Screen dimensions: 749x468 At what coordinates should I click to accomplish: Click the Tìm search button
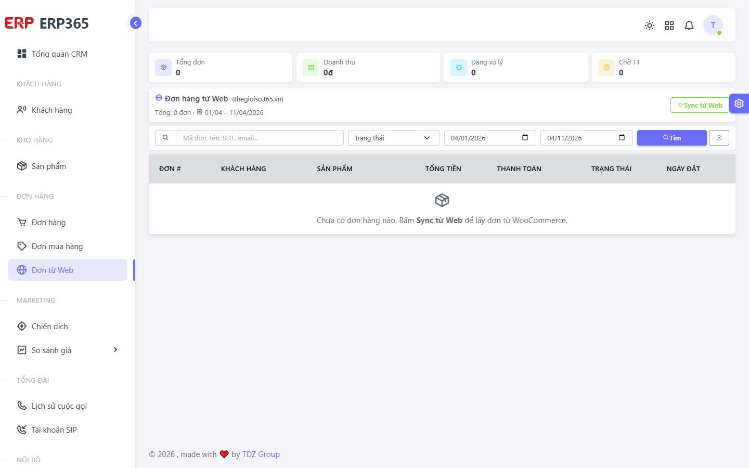(x=672, y=138)
